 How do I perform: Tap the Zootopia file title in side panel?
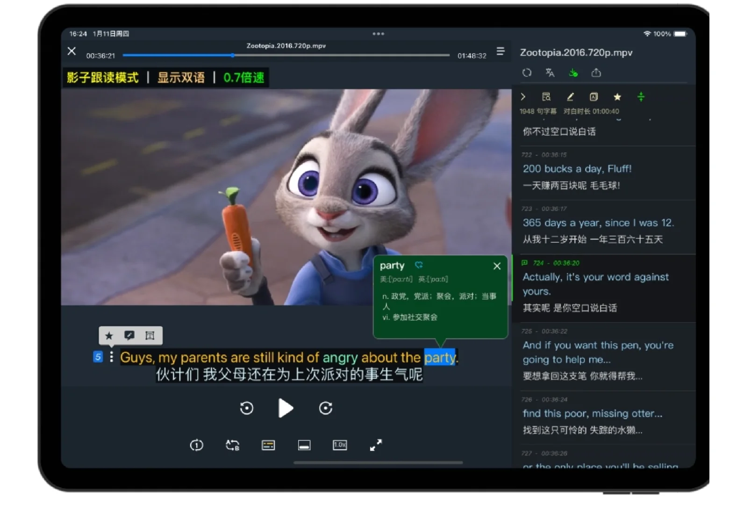click(x=576, y=52)
